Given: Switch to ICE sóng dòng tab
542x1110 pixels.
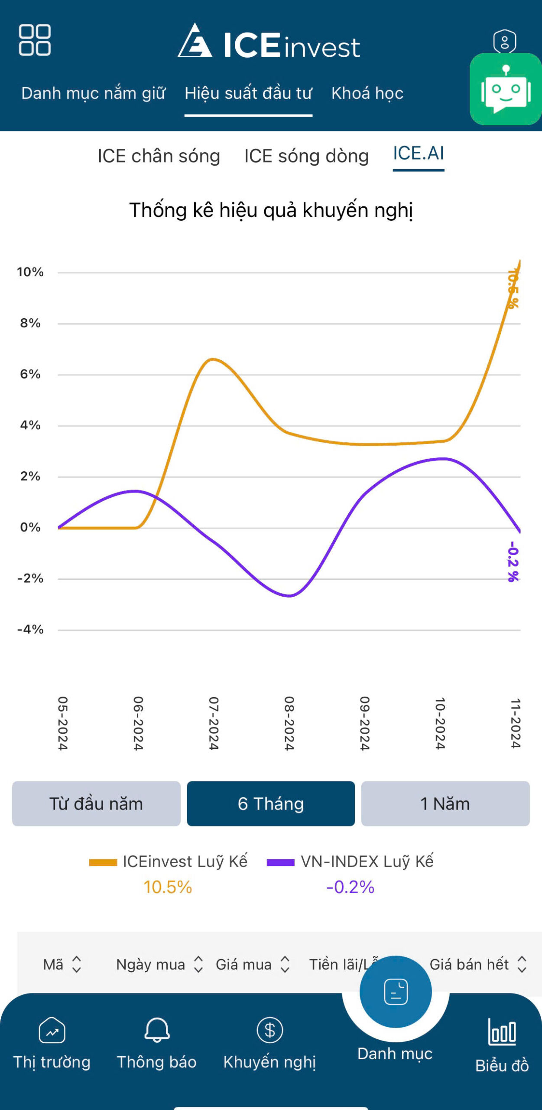Looking at the screenshot, I should click(306, 156).
